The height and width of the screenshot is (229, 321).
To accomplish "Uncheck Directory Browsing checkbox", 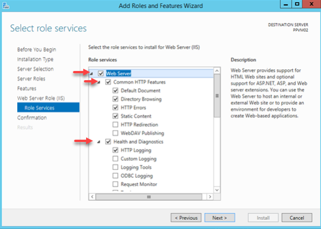I will click(x=115, y=99).
